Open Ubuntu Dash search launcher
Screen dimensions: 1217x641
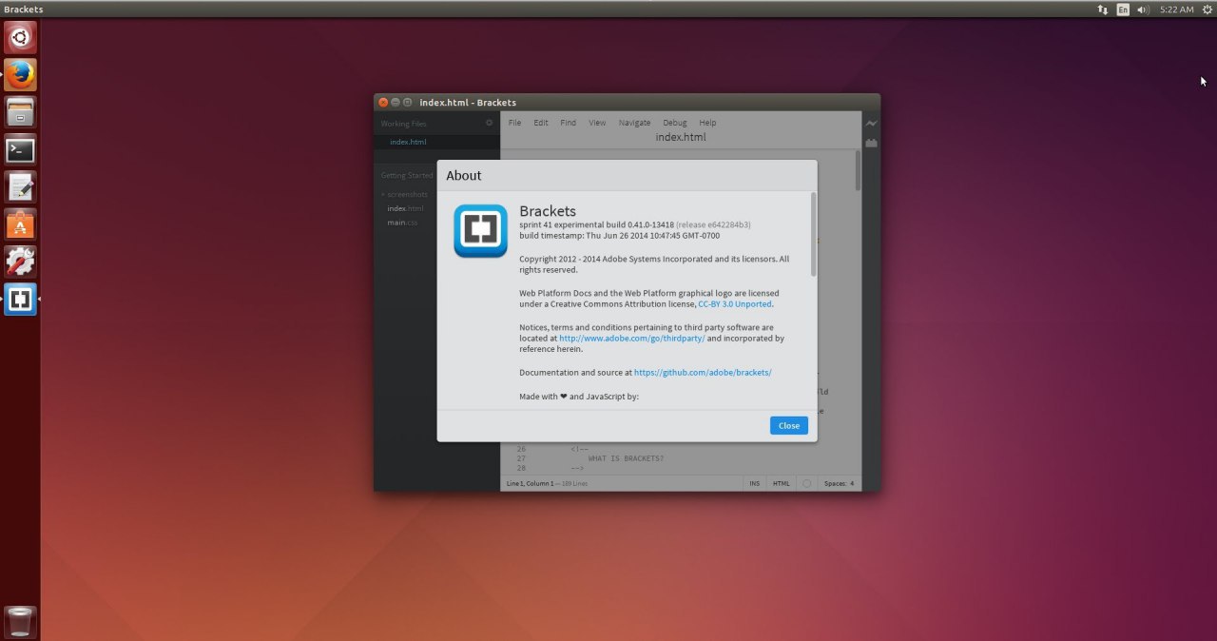pos(20,38)
